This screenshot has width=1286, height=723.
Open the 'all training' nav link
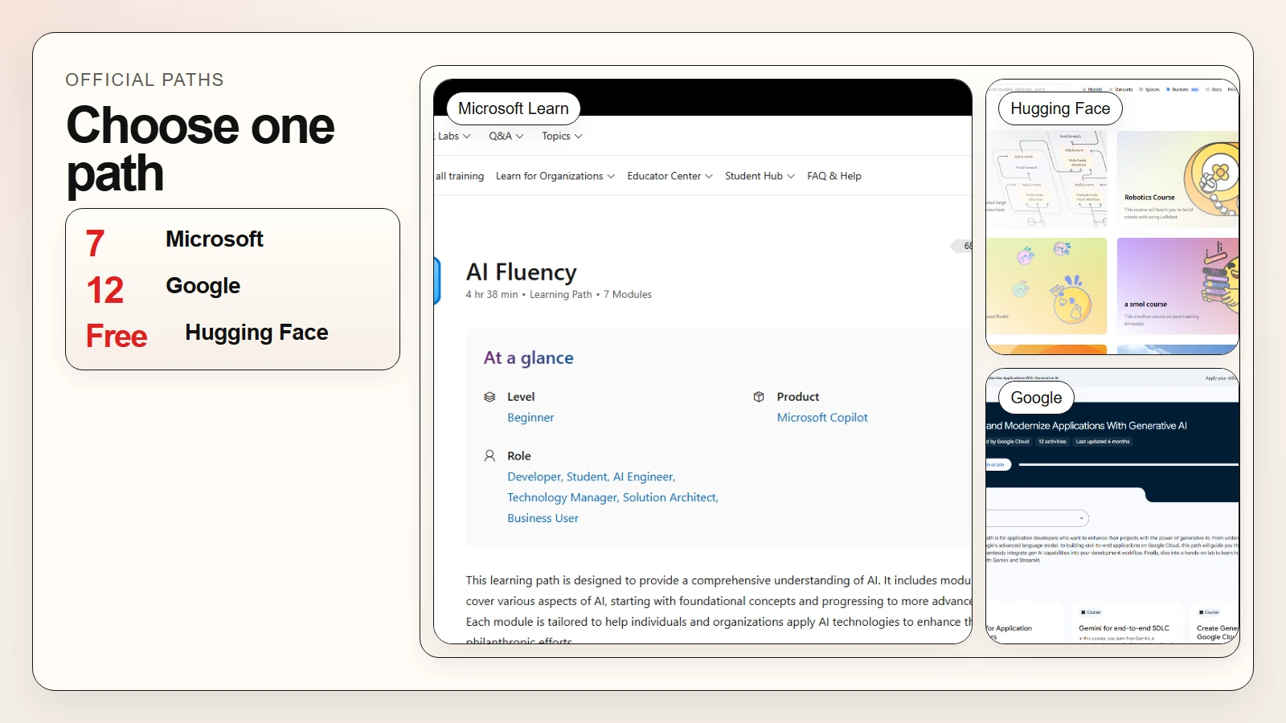[460, 176]
